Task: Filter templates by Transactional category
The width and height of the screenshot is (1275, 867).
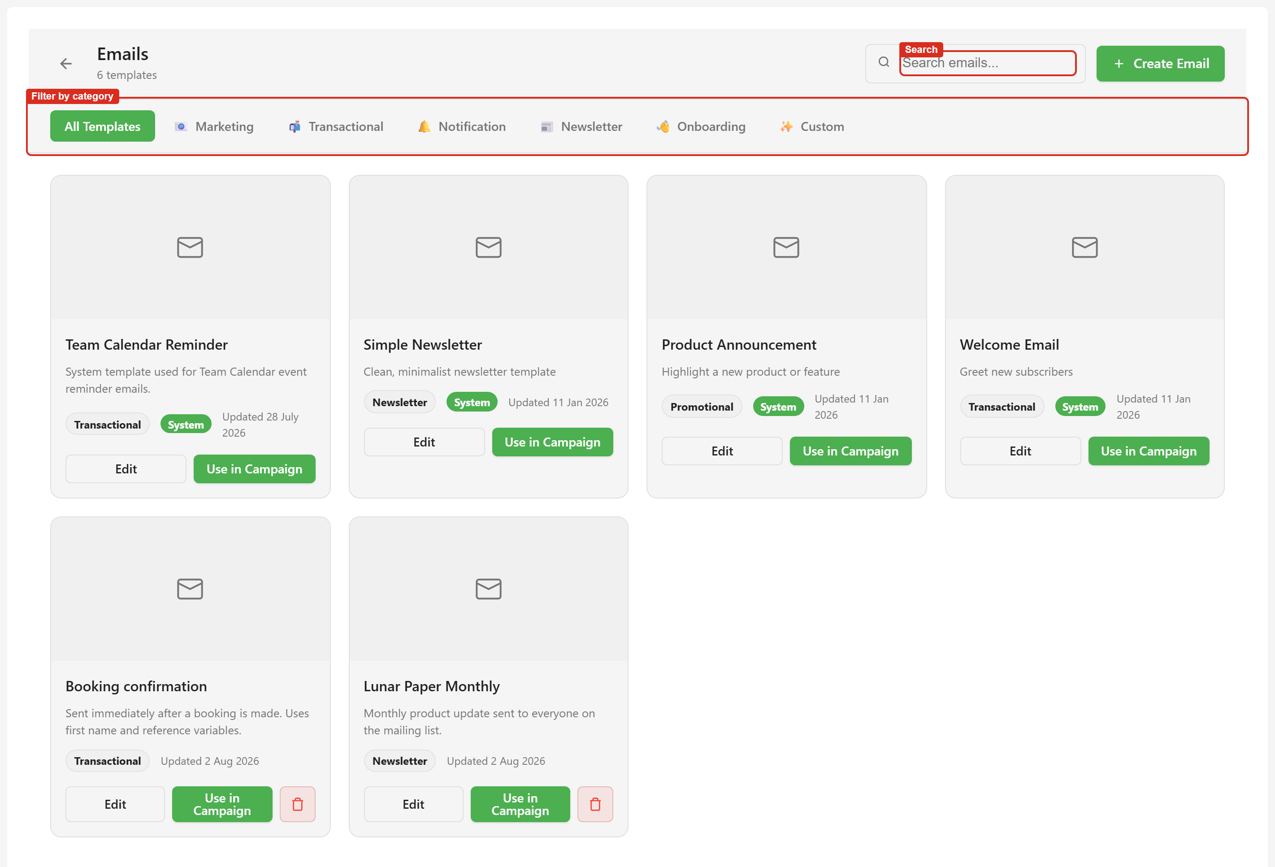Action: click(x=336, y=126)
